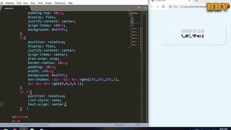Click the opening '<ul>' tag
231x130 pixels.
16,121
